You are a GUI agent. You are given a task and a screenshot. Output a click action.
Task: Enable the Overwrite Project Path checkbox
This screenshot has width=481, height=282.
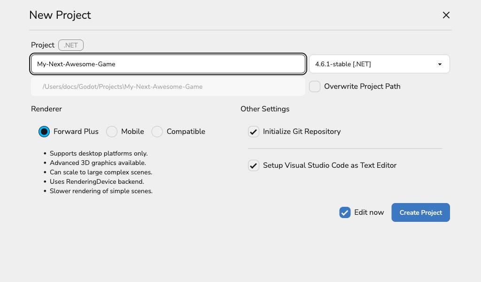coord(315,86)
